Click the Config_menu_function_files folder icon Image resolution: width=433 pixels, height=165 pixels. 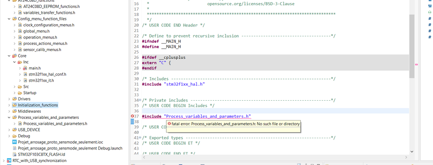15,19
